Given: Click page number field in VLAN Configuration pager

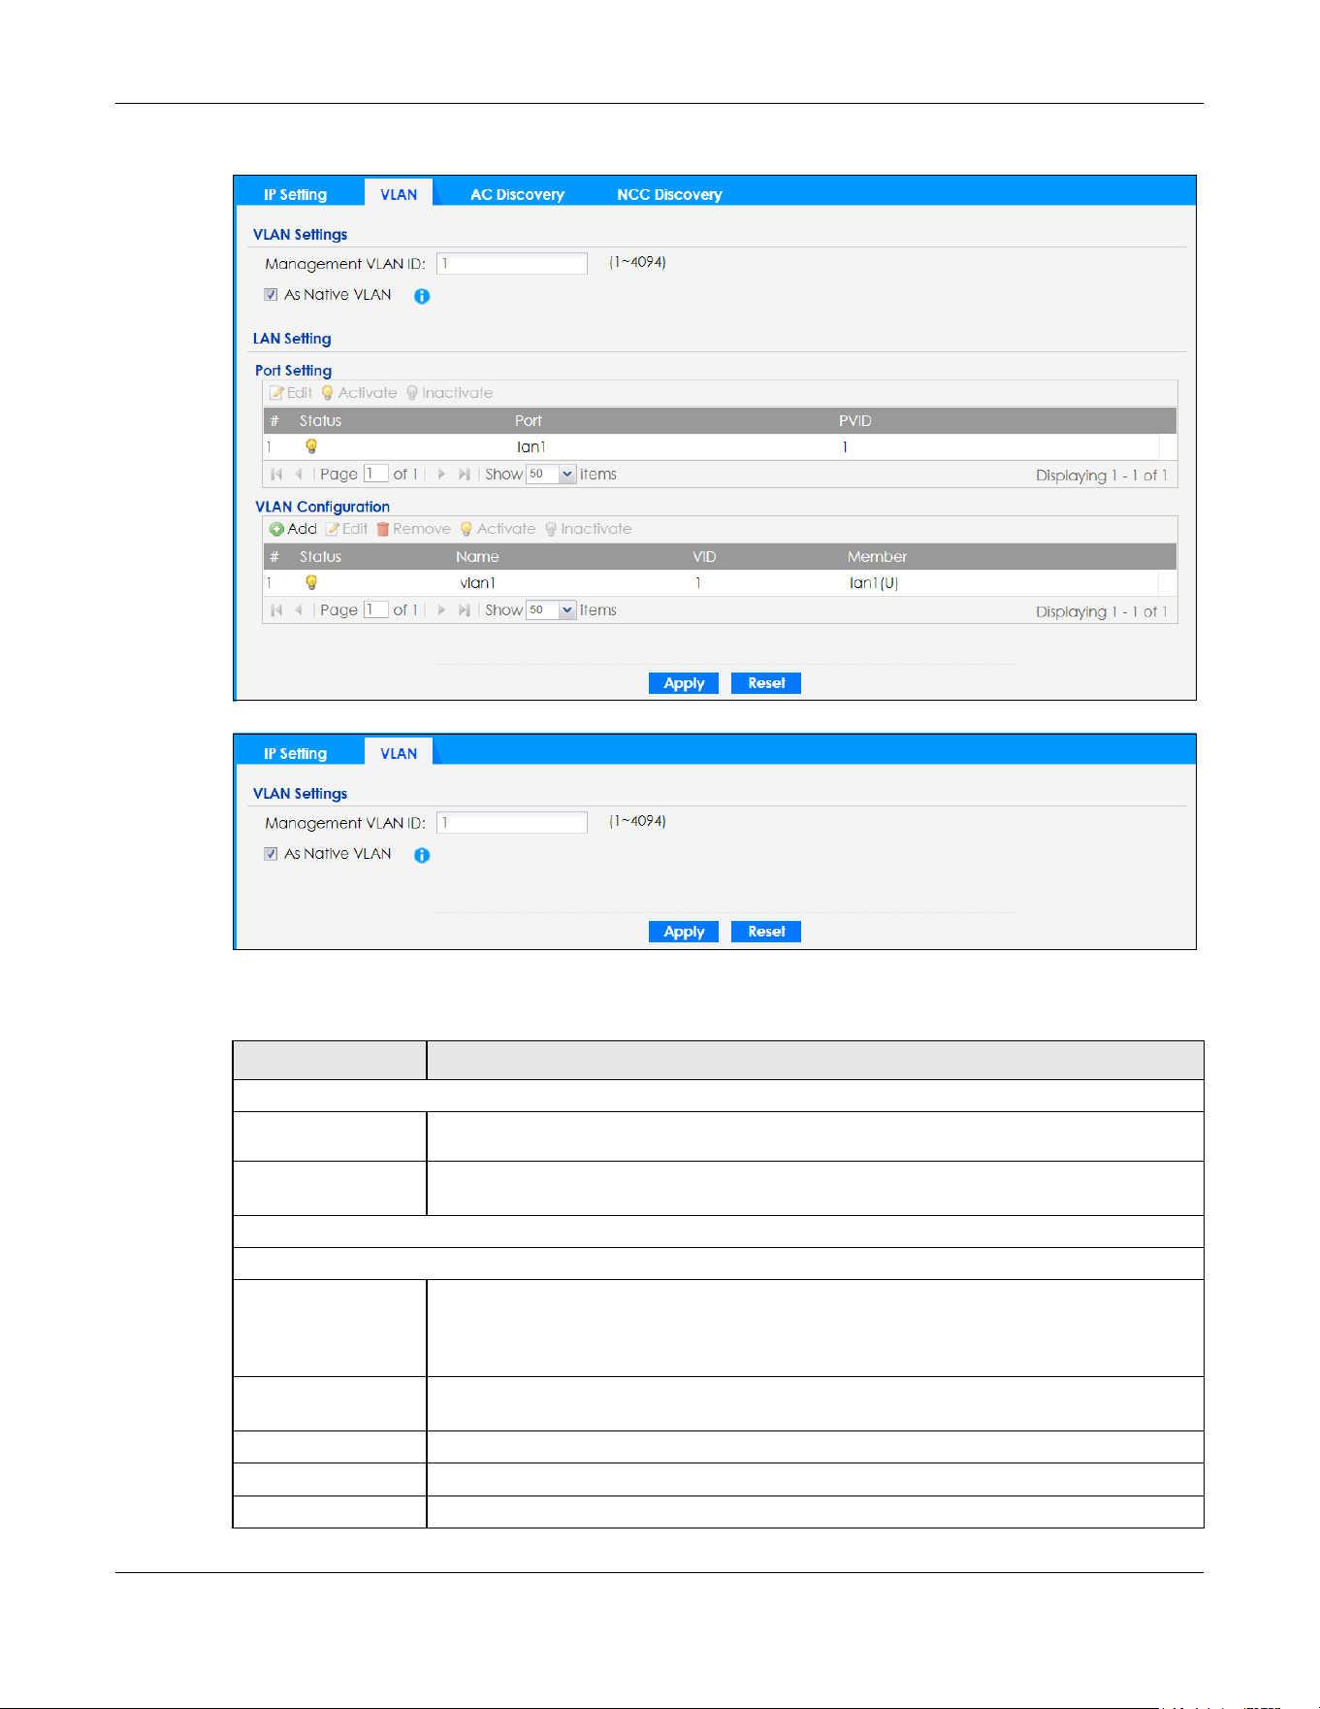Looking at the screenshot, I should (x=376, y=609).
